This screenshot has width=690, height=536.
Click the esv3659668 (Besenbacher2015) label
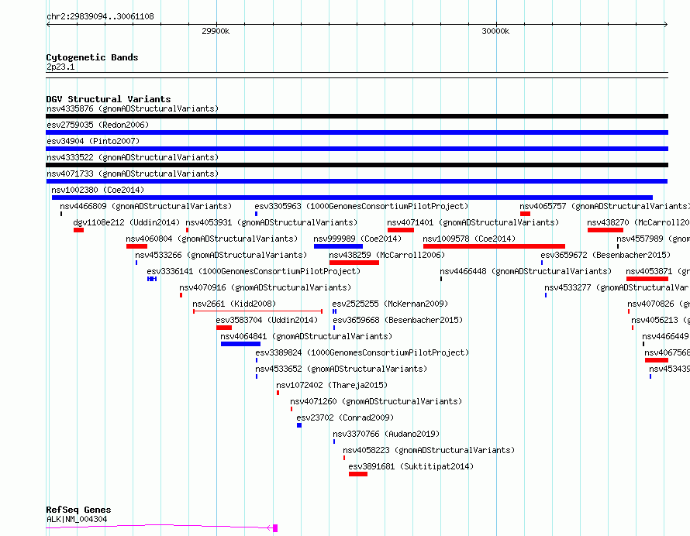pyautogui.click(x=398, y=320)
